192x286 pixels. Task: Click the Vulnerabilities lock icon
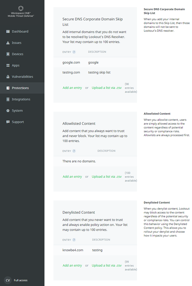coord(8,77)
